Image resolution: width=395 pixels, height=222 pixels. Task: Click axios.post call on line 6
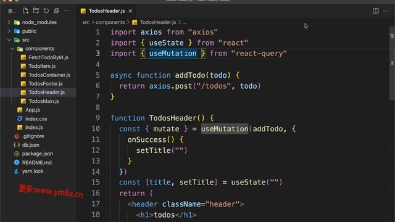click(x=170, y=86)
